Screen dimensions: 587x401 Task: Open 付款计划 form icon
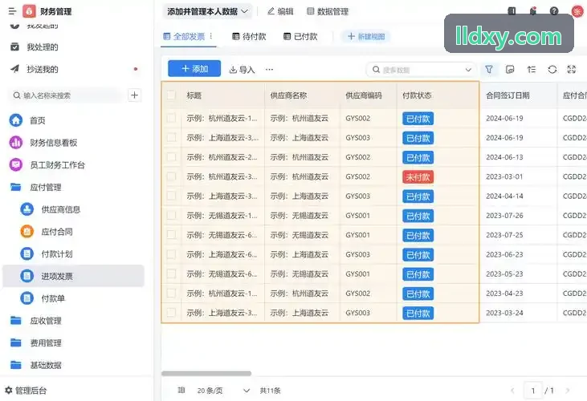[27, 253]
